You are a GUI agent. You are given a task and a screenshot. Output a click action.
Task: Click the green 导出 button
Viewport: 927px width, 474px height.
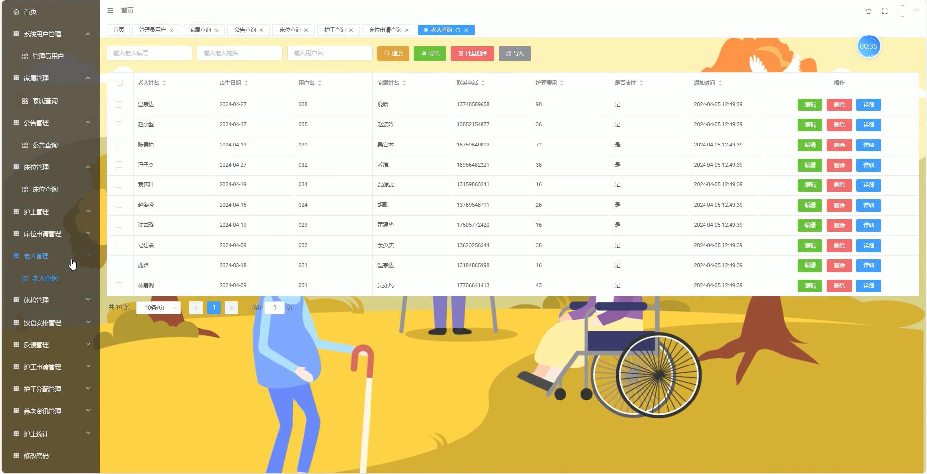click(430, 53)
